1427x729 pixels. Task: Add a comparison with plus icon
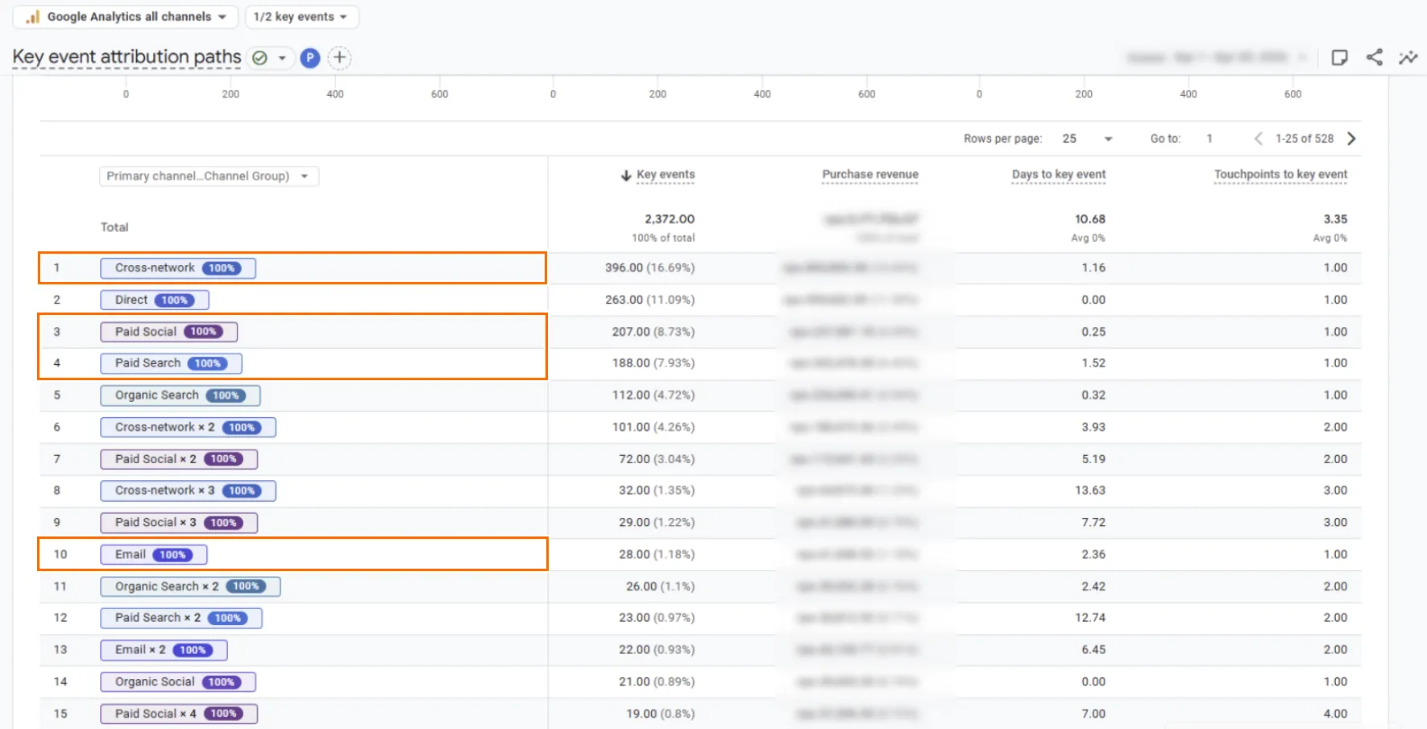pos(340,57)
